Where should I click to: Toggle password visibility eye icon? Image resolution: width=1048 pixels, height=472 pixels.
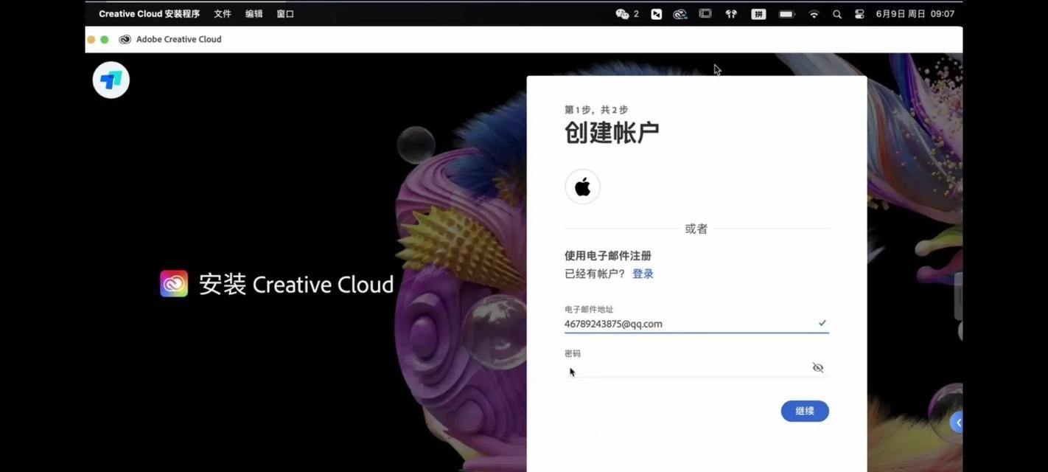point(818,367)
